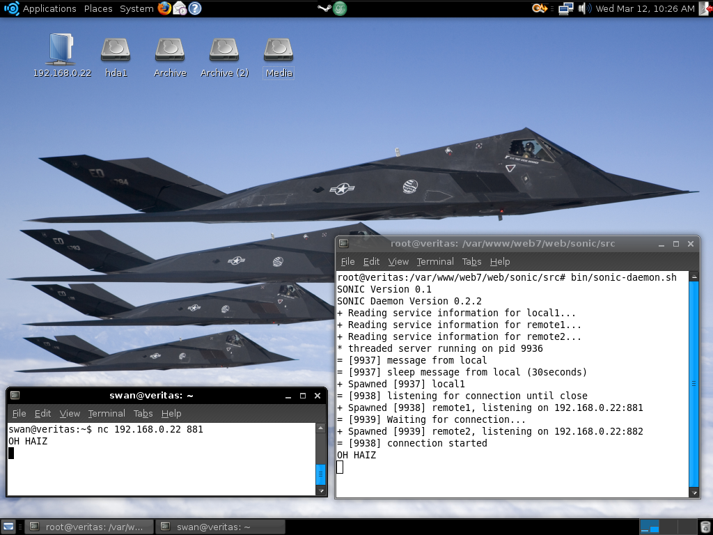Open File menu in swan@veritas terminal
Image resolution: width=713 pixels, height=535 pixels.
[x=19, y=414]
